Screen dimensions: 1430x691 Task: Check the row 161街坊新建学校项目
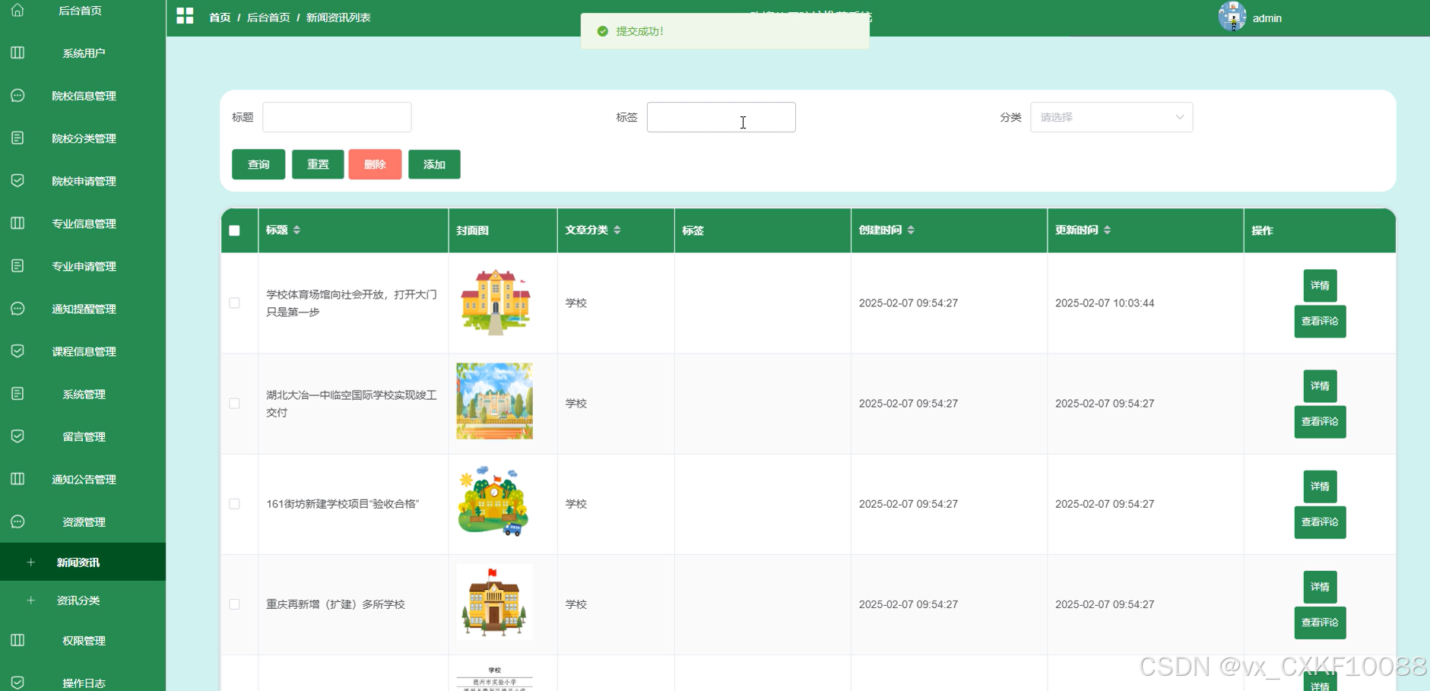point(234,504)
